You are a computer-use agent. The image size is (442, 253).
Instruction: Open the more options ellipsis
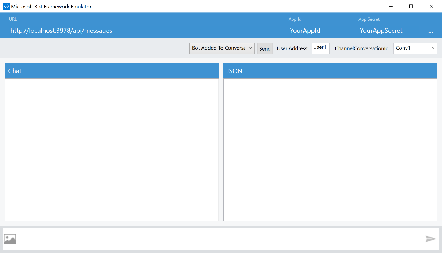tap(431, 31)
